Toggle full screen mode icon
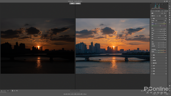The height and width of the screenshot is (96, 171). [x=170, y=1]
